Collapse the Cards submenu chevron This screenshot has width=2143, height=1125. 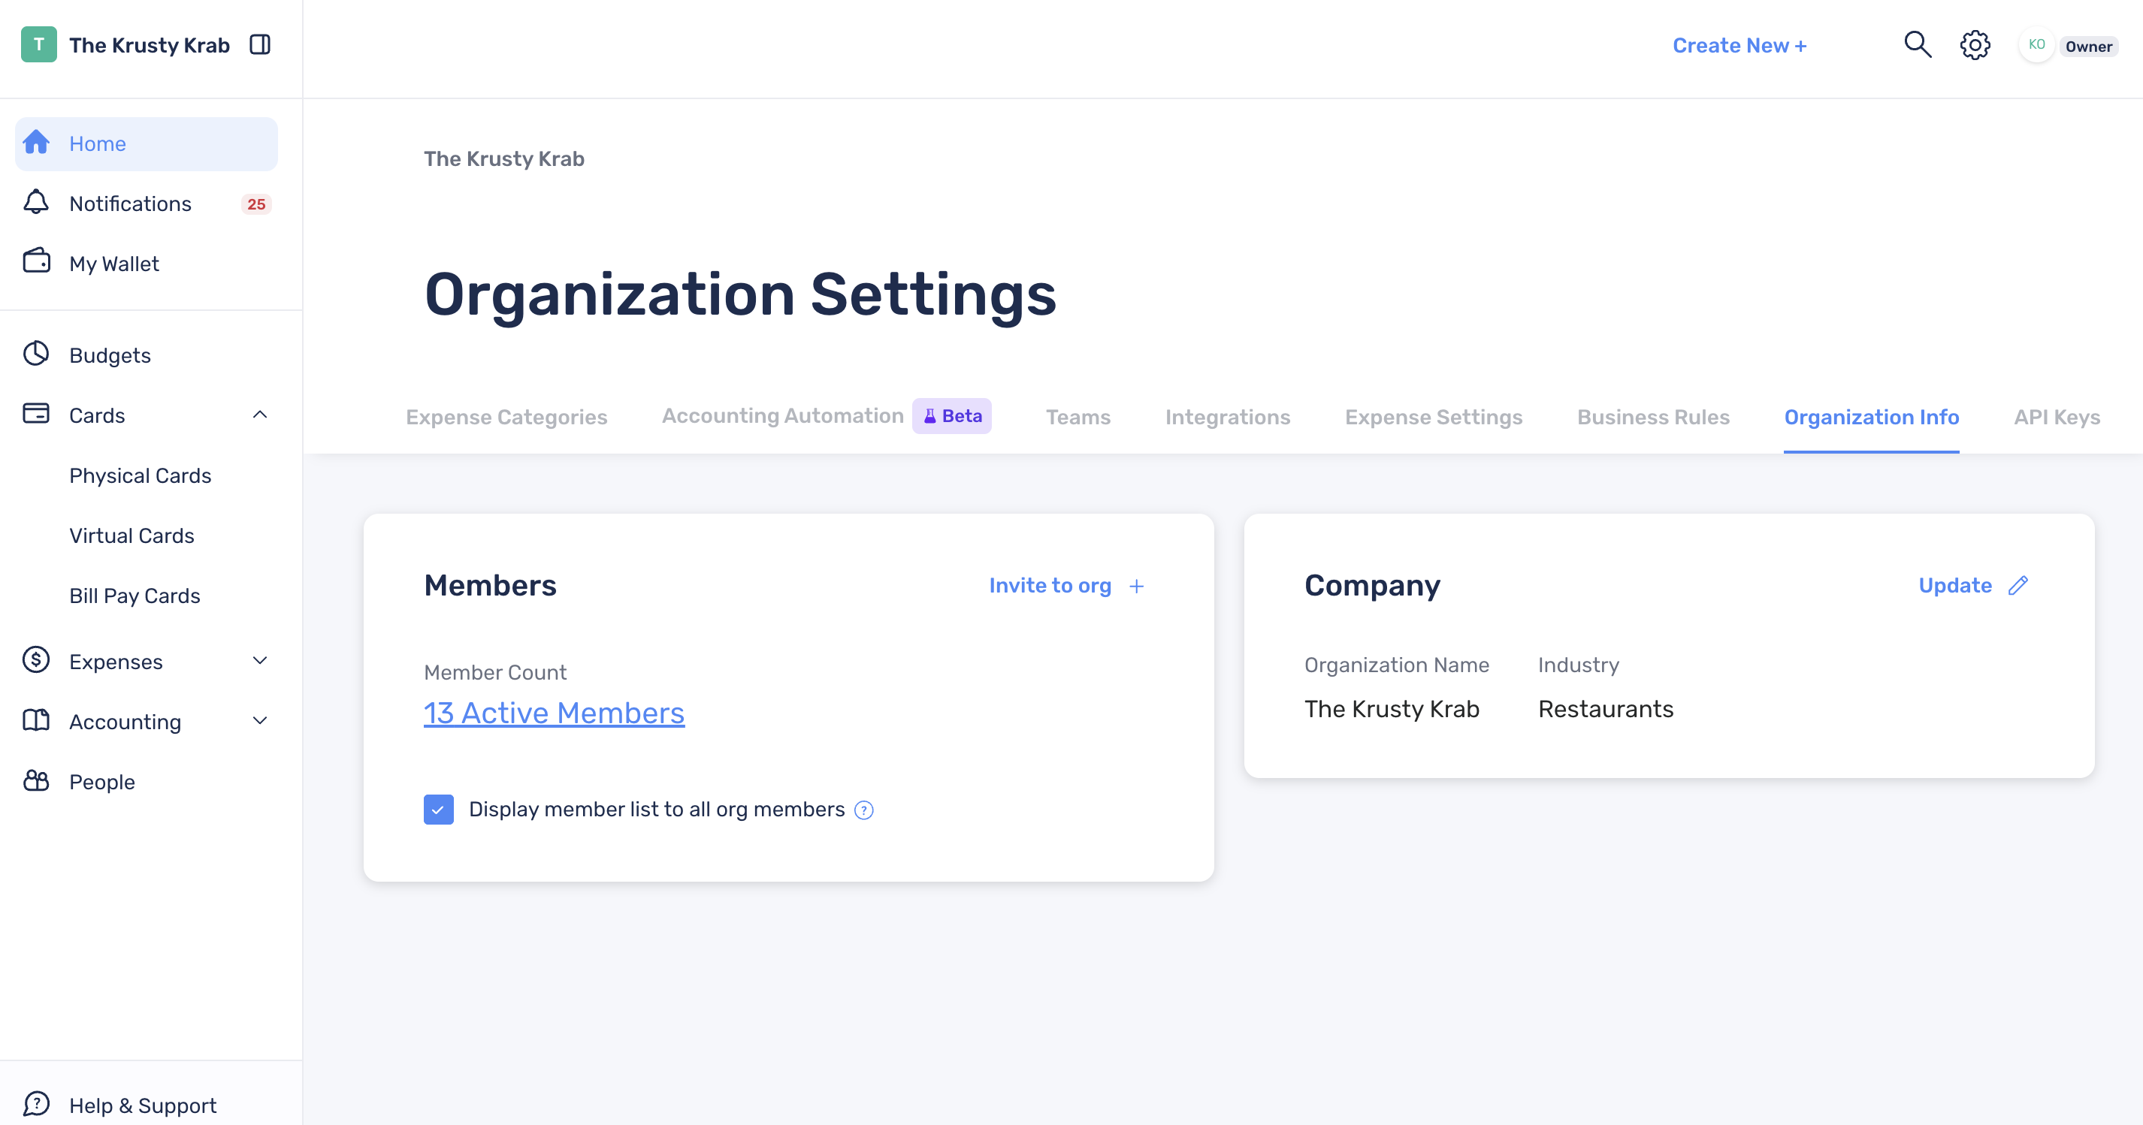(259, 414)
